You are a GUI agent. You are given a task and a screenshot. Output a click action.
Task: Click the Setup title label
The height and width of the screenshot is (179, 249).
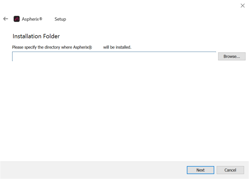[60, 19]
